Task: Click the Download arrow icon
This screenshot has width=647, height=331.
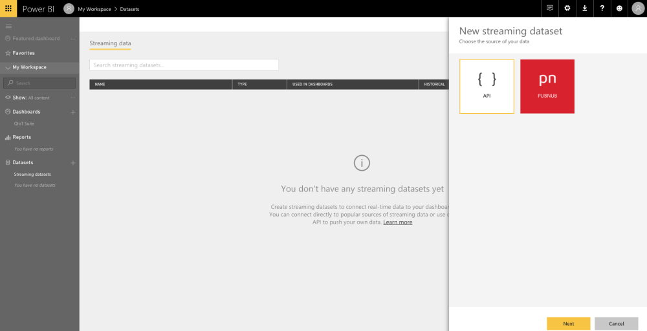Action: pyautogui.click(x=585, y=8)
